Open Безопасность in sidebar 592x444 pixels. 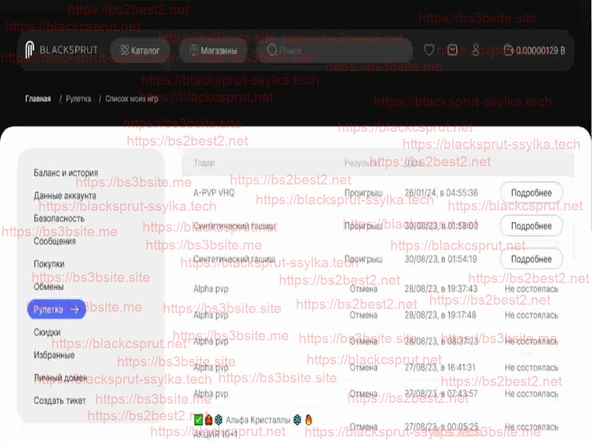pyautogui.click(x=59, y=218)
